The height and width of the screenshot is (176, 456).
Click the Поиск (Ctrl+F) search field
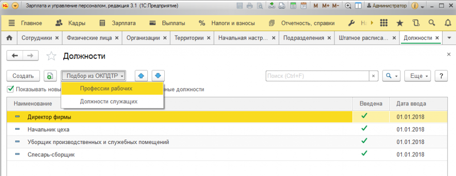[318, 76]
